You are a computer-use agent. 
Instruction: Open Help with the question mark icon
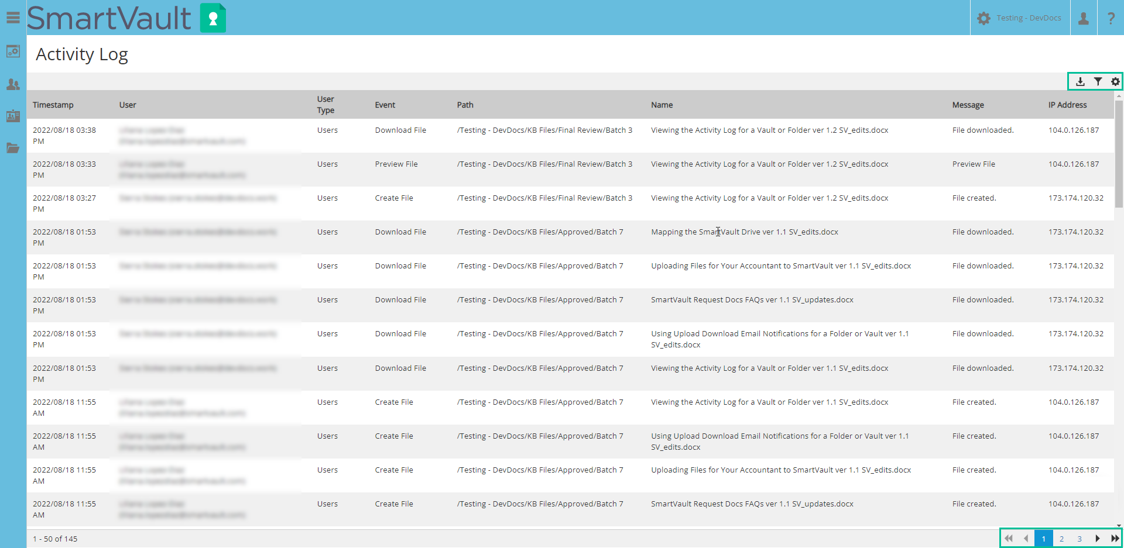[1111, 18]
